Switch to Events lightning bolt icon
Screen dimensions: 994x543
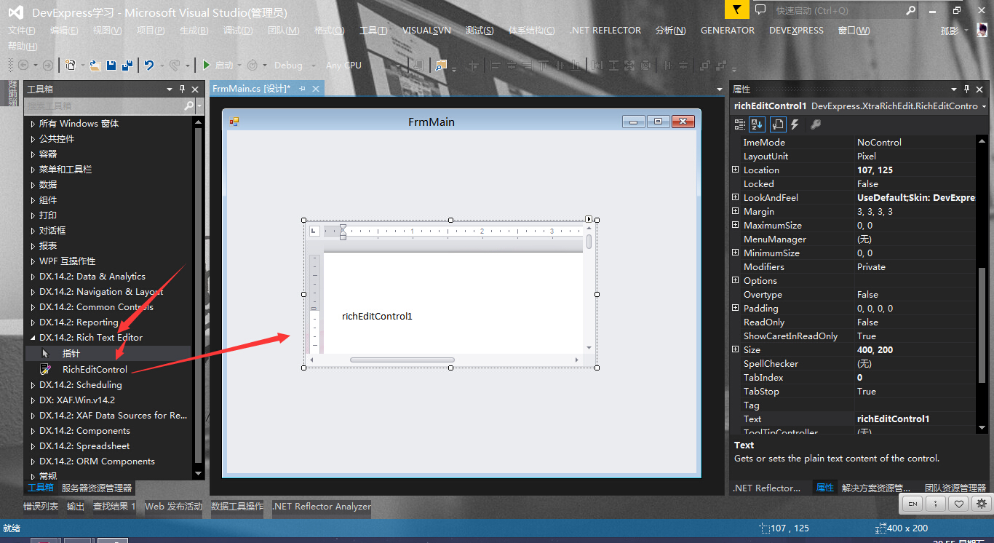pyautogui.click(x=795, y=125)
